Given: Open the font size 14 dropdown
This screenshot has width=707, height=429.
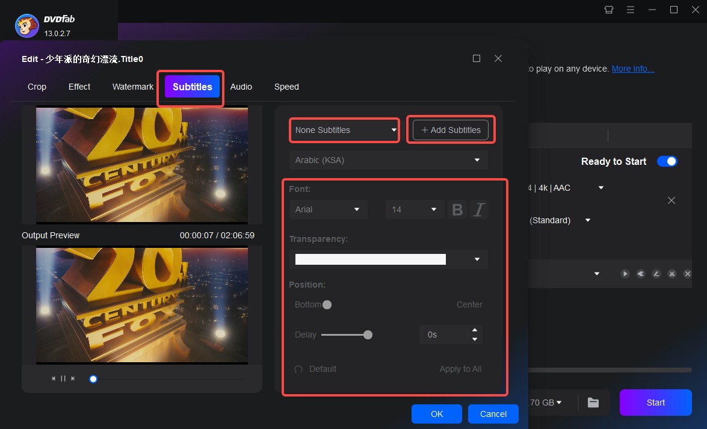Looking at the screenshot, I should (x=413, y=209).
